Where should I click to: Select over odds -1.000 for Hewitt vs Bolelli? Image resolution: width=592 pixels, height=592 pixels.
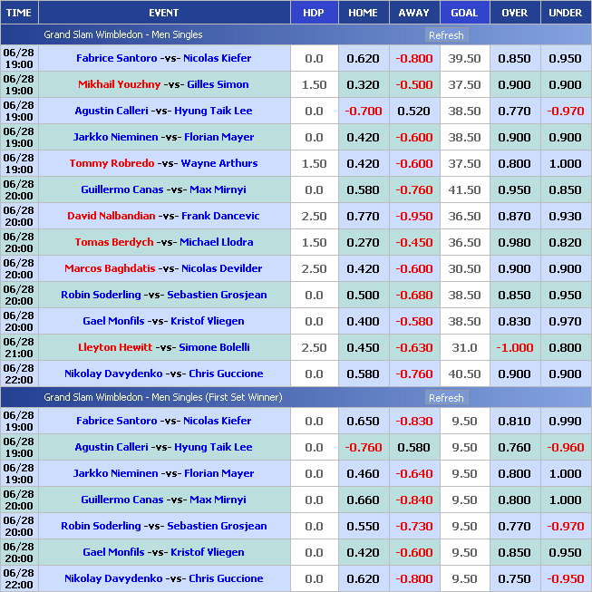[514, 347]
